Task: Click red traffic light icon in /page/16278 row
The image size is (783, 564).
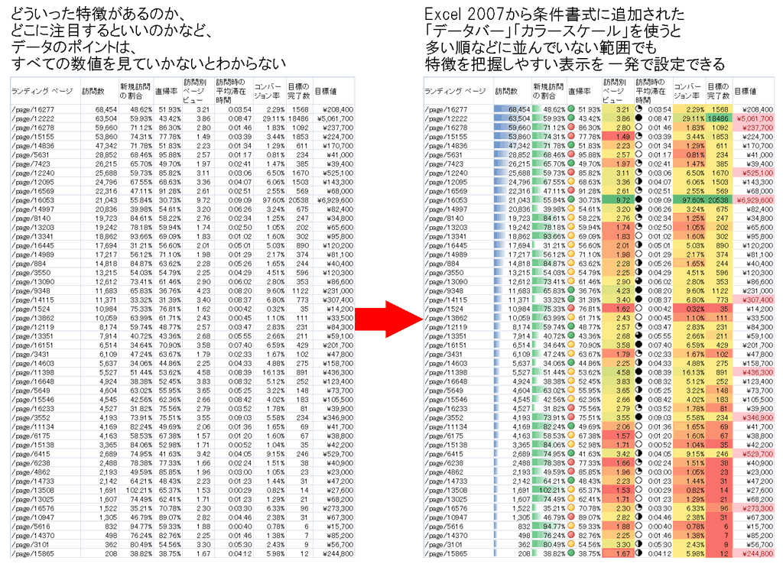Action: coord(571,128)
